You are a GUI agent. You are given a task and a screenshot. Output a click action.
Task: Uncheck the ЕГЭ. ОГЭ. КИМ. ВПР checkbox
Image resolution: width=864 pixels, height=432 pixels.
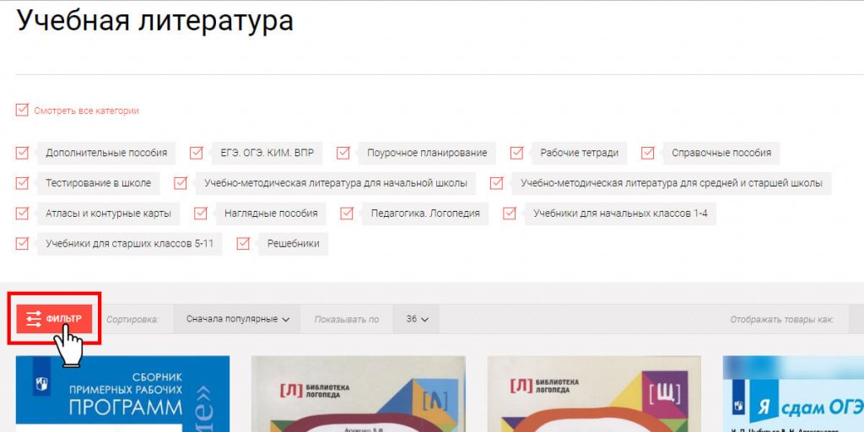point(196,153)
